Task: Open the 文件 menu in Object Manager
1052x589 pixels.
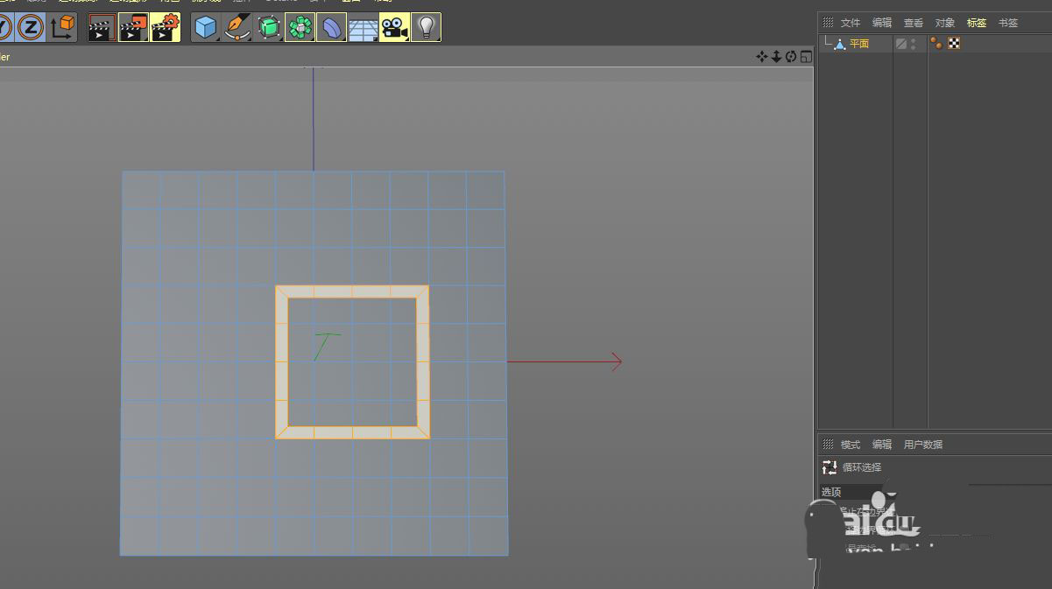Action: click(851, 23)
